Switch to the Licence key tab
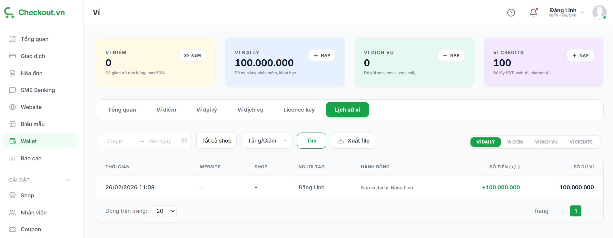Image resolution: width=613 pixels, height=238 pixels. pos(299,110)
